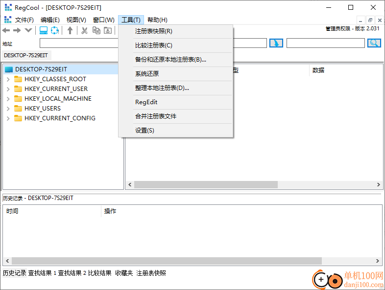Open the 窗口(W) menu
This screenshot has width=385, height=290.
click(104, 20)
